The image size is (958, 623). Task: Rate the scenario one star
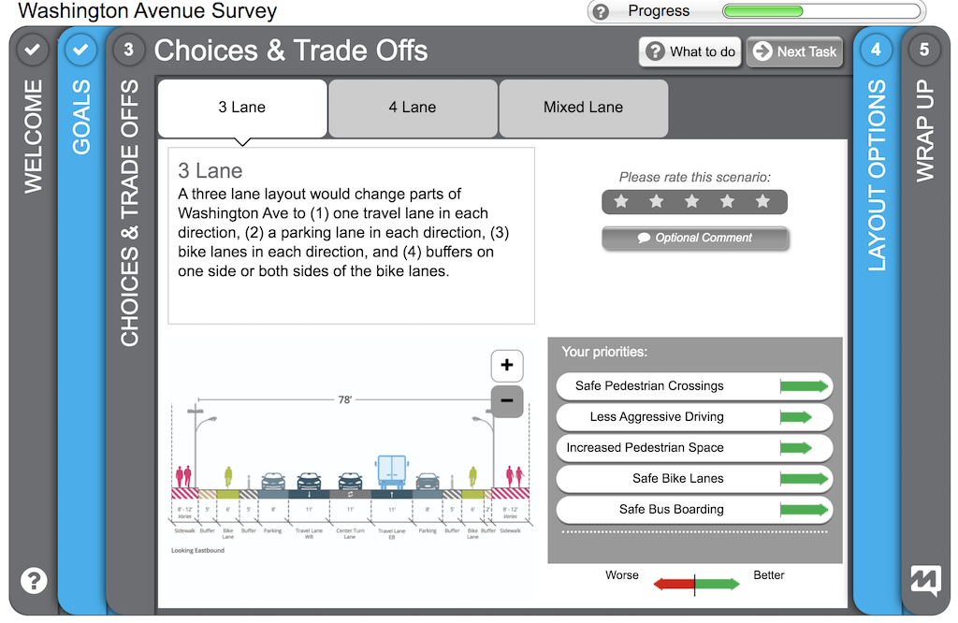click(x=621, y=201)
